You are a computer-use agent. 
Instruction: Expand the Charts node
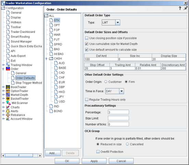(3, 107)
